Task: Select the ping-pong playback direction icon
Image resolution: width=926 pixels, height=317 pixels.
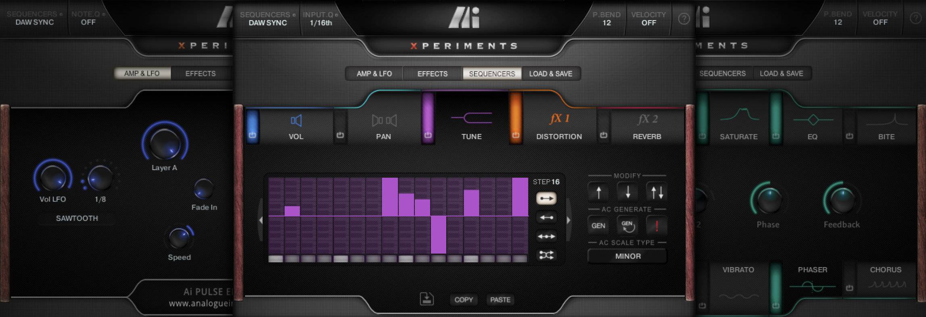Action: click(x=546, y=237)
